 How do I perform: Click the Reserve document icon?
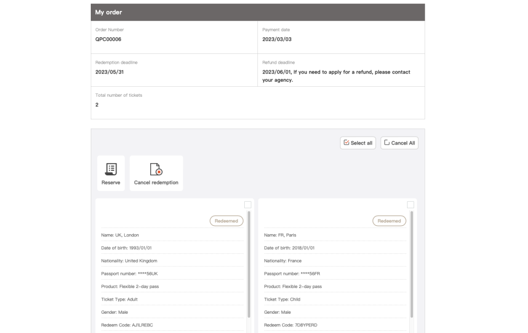click(x=111, y=169)
